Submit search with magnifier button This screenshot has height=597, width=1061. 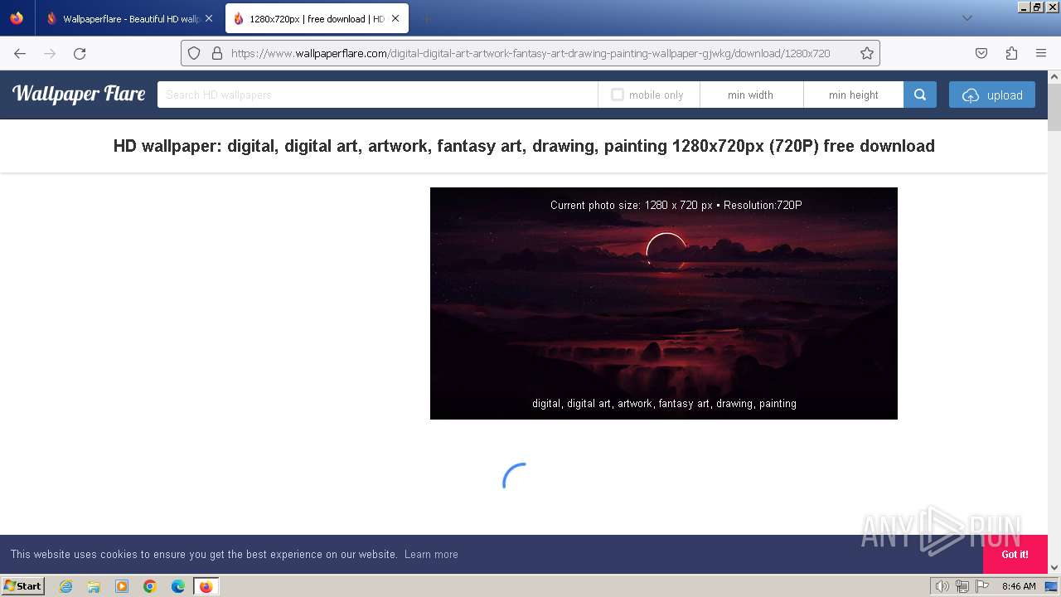tap(920, 95)
